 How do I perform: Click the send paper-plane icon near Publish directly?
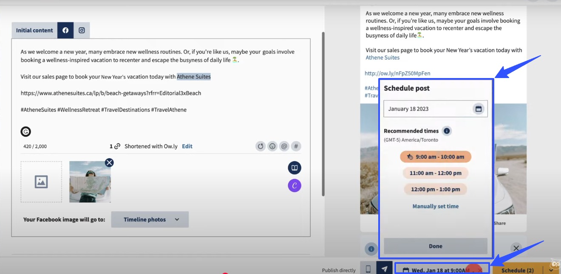click(384, 268)
